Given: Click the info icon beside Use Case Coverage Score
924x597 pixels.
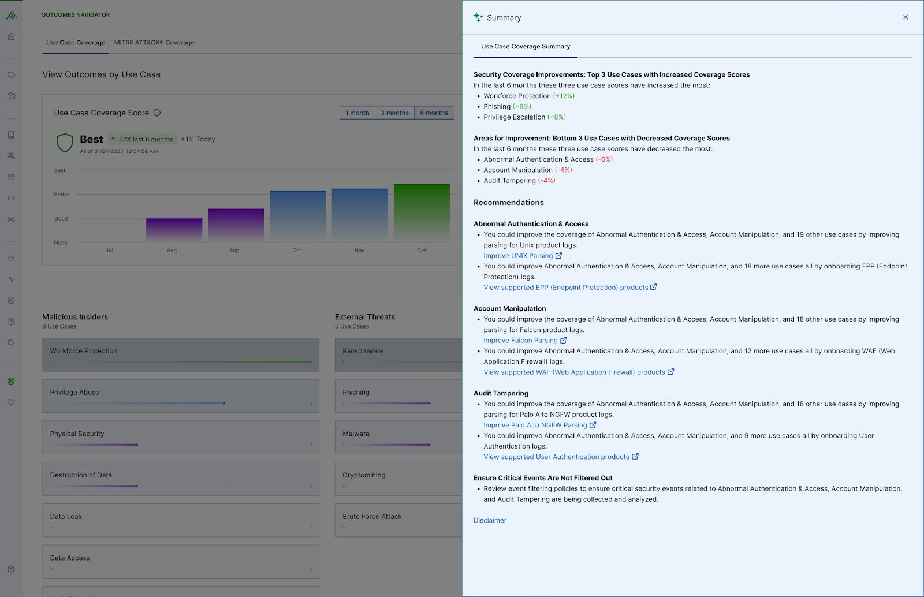Looking at the screenshot, I should pyautogui.click(x=157, y=113).
